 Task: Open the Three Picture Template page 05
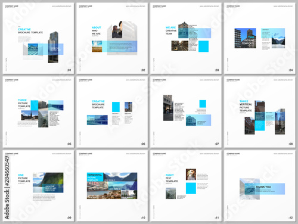pos(38,112)
